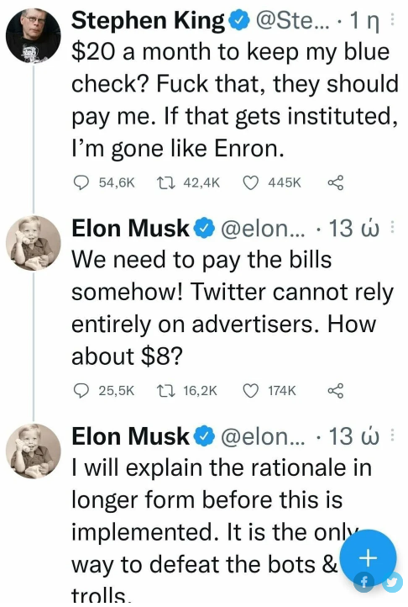Like Stephen King's tweet with 445K likes

point(250,182)
